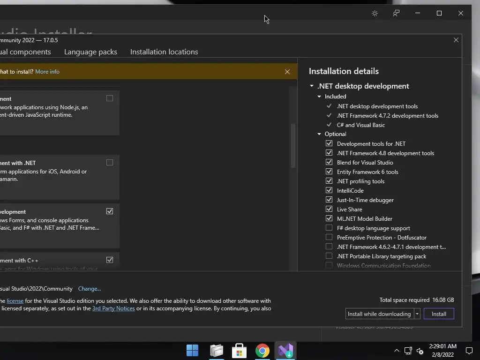Select .NET Framework 4.7.2 development tools entry

pos(388,116)
